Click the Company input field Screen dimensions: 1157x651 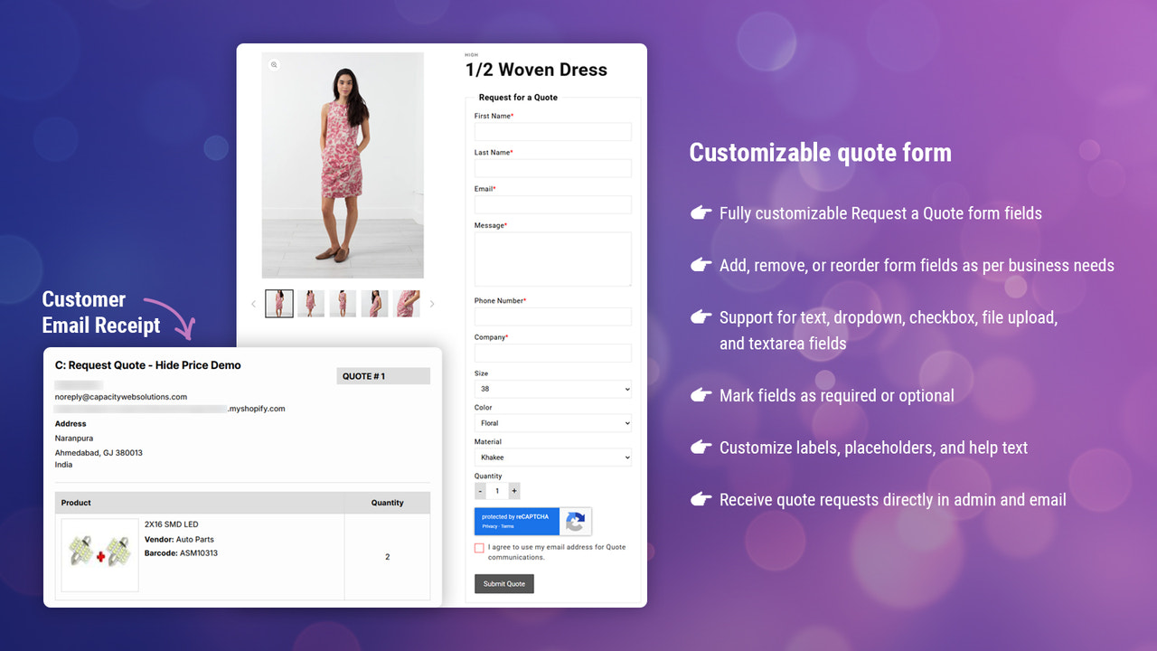click(x=553, y=353)
